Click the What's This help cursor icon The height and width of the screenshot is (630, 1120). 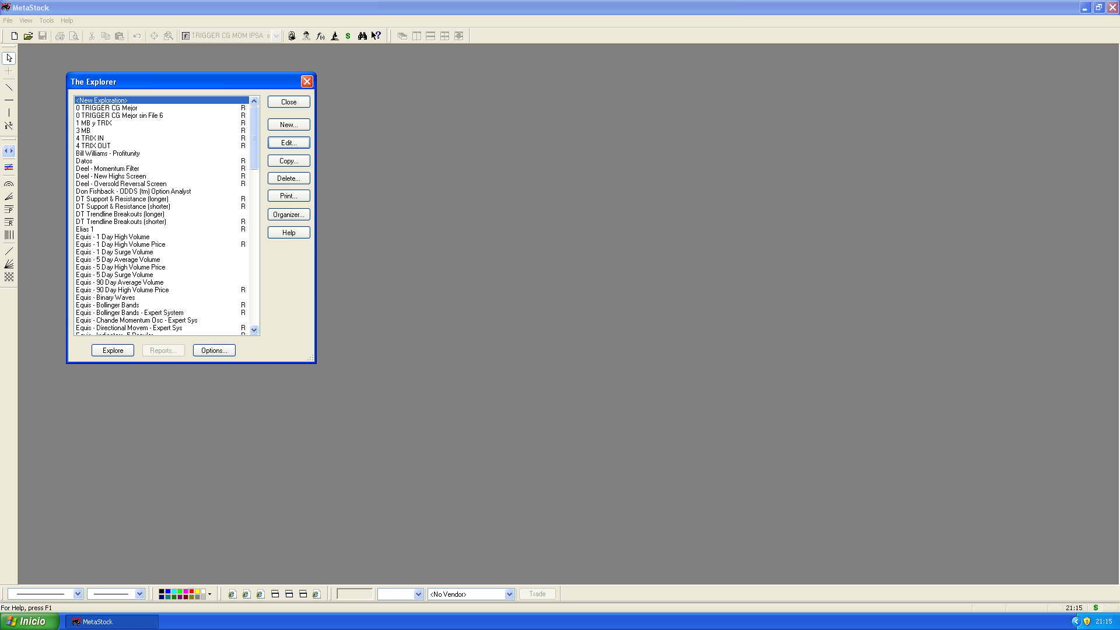coord(376,36)
